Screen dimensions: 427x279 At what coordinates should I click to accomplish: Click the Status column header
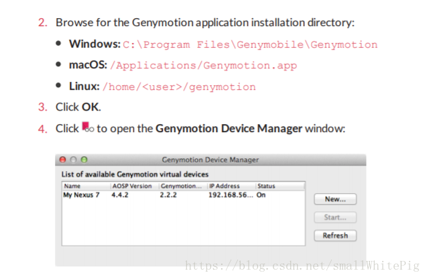click(x=280, y=186)
